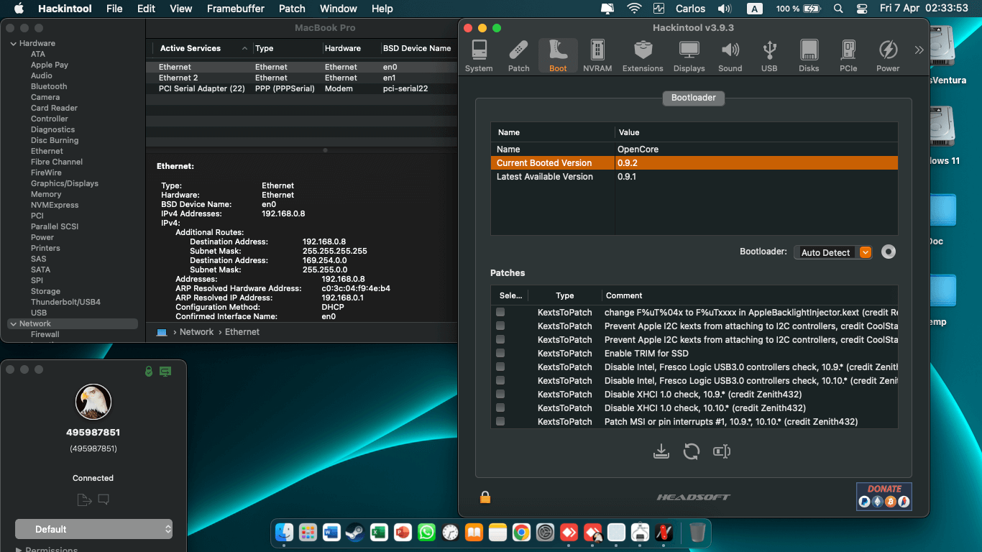This screenshot has height=552, width=982.
Task: Click the green padlock icon in AnyDesk panel
Action: (149, 371)
